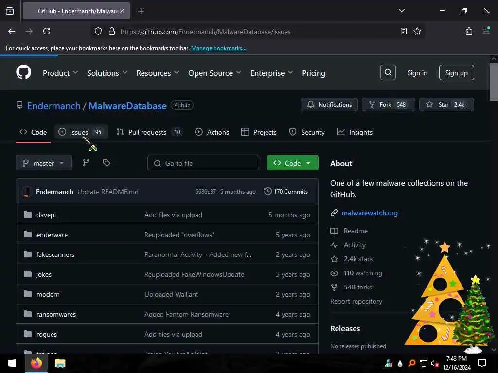The height and width of the screenshot is (373, 498).
Task: Focus the Go to file search box
Action: 203,163
